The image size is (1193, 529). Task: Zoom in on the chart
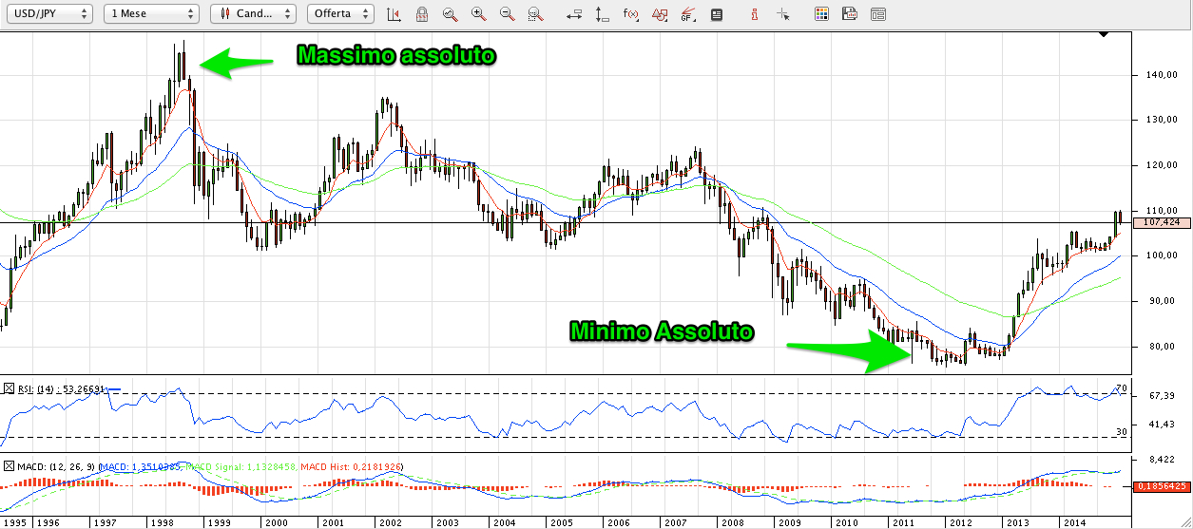click(478, 14)
